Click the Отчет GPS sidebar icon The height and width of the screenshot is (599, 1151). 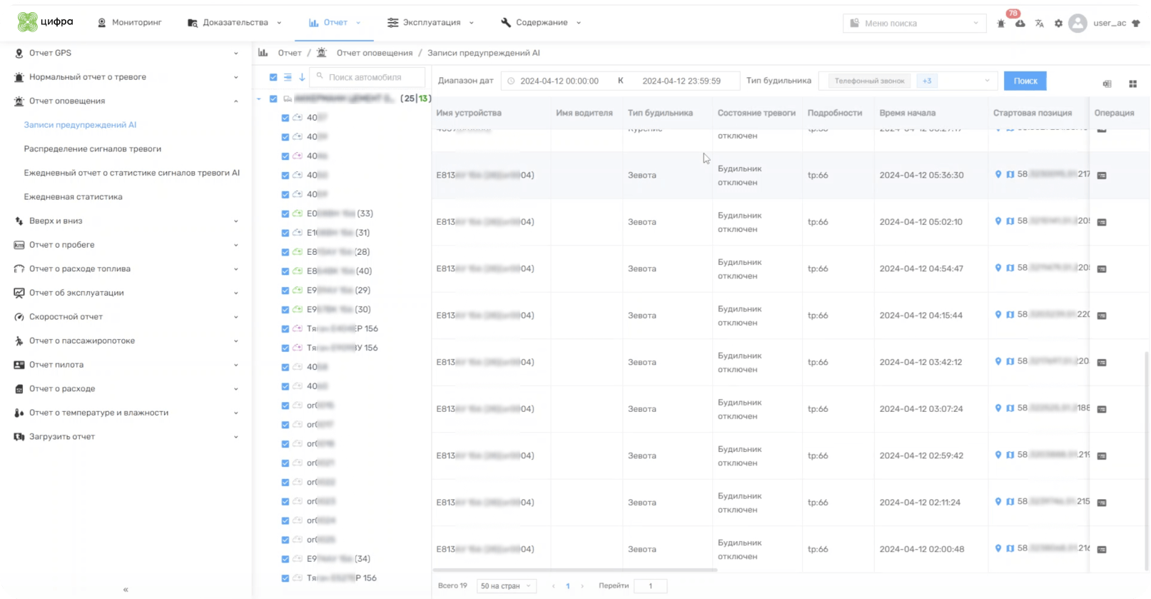point(19,53)
